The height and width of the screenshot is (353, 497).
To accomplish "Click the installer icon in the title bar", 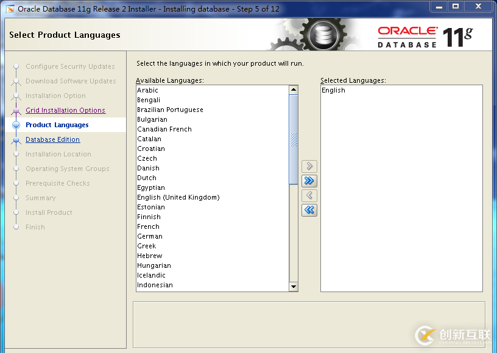I will pyautogui.click(x=10, y=9).
